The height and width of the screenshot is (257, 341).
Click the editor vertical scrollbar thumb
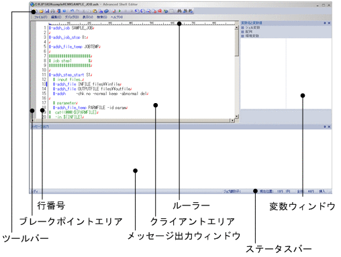[x=237, y=43]
